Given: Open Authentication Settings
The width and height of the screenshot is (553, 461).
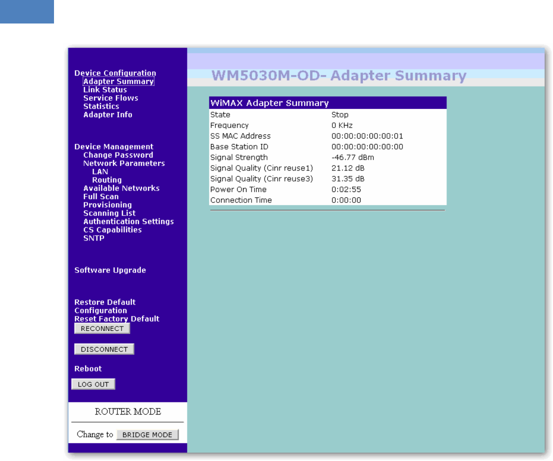Looking at the screenshot, I should [x=128, y=221].
